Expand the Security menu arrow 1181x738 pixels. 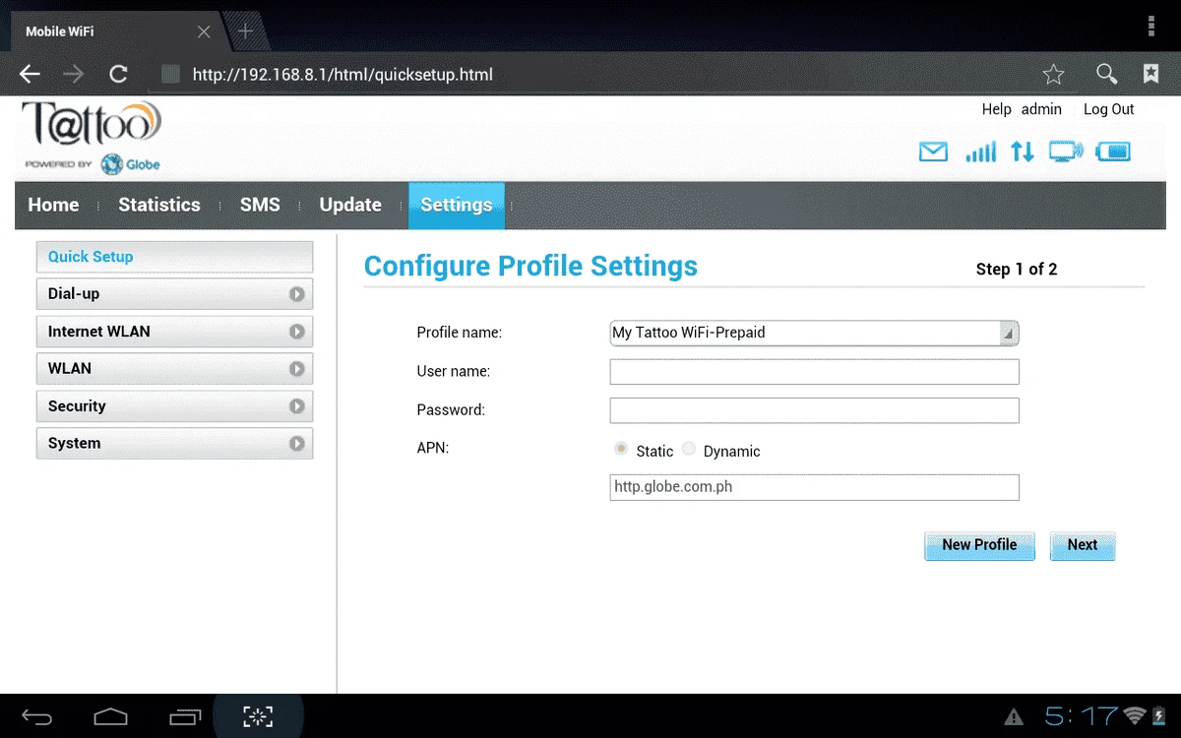click(296, 406)
